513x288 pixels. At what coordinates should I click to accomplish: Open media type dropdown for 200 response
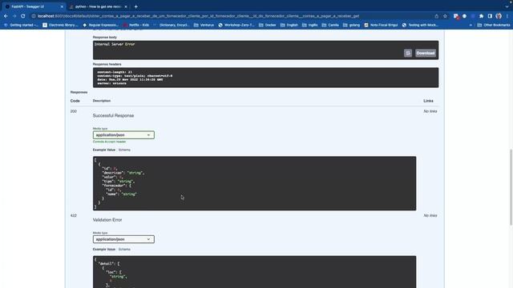[123, 135]
